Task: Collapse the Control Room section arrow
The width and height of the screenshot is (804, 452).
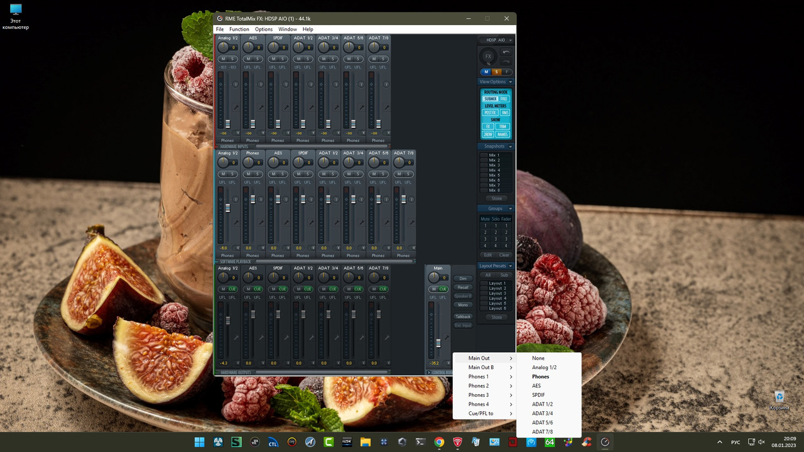Action: [429, 372]
